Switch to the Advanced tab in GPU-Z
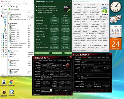This screenshot has width=124, height=99. click(x=88, y=5)
